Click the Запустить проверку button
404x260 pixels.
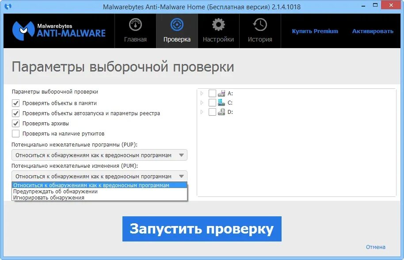point(202,229)
